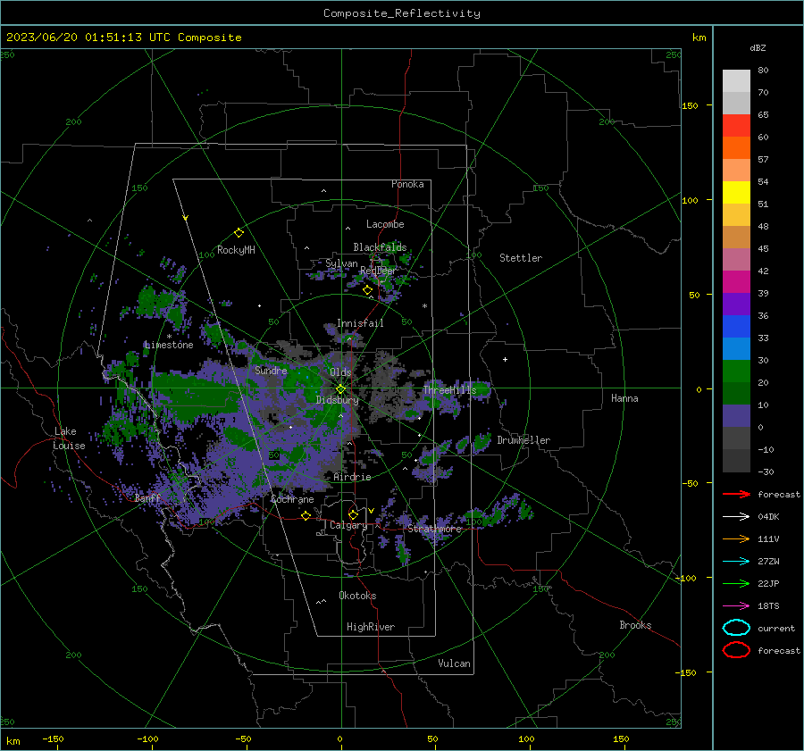The width and height of the screenshot is (804, 751).
Task: Click the Airdrie city label
Action: pos(352,477)
